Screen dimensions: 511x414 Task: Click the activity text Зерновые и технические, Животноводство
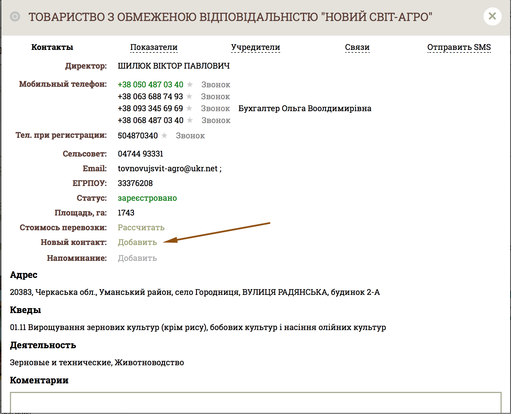coord(97,362)
